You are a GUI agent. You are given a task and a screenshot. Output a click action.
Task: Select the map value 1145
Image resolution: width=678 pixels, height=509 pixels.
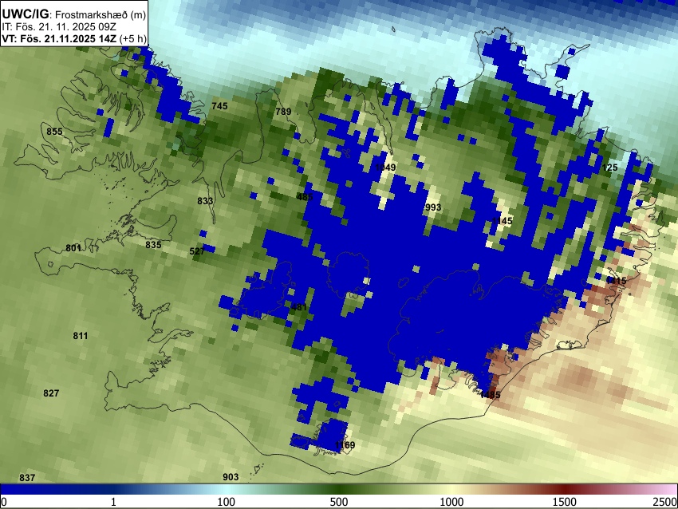pyautogui.click(x=502, y=221)
